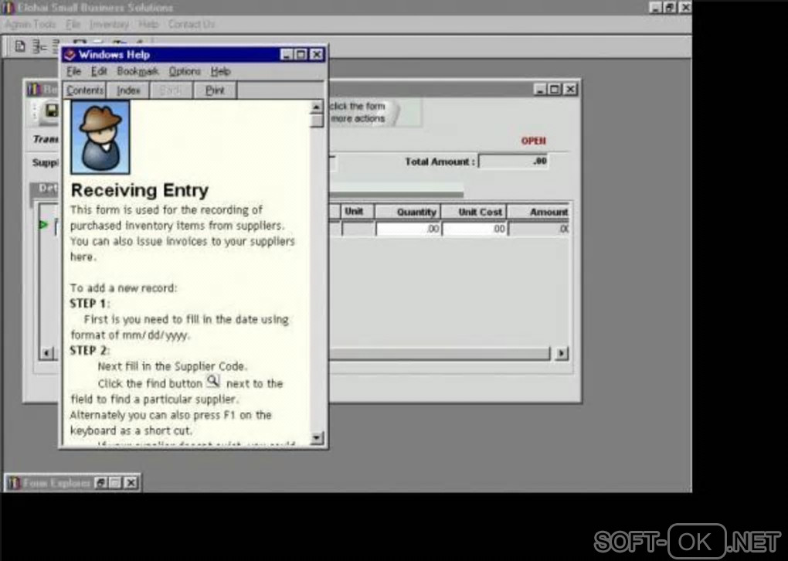Viewport: 788px width, 561px height.
Task: Open File menu of the main application
Action: click(x=73, y=24)
